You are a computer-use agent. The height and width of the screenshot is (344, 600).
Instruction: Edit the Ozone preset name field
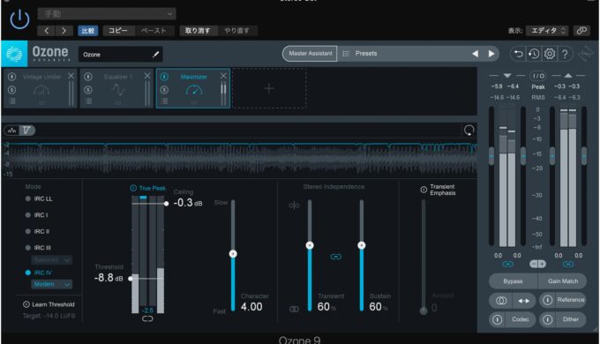point(121,55)
